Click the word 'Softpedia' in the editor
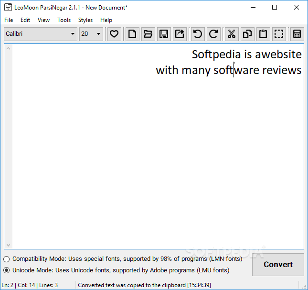The image size is (308, 290). pos(216,54)
